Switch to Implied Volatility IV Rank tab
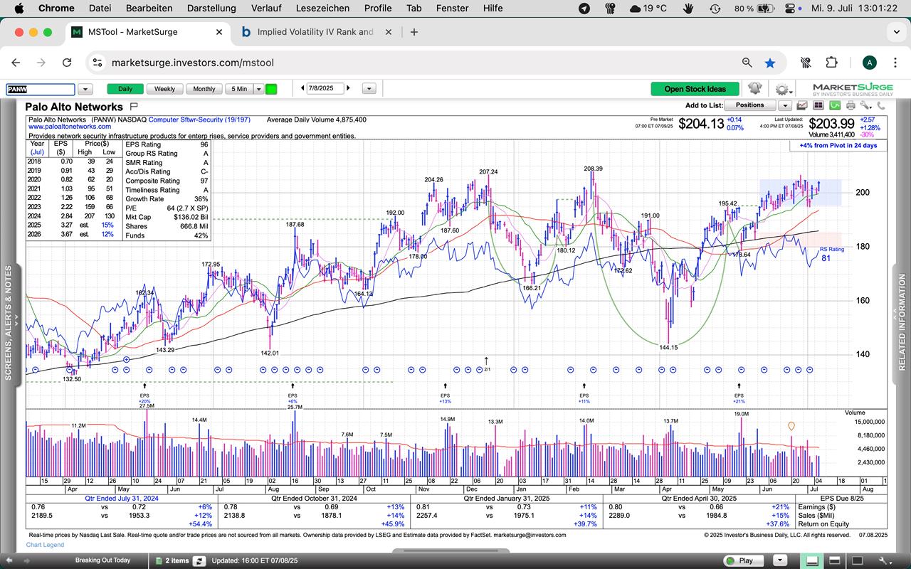This screenshot has height=569, width=911. click(x=315, y=32)
